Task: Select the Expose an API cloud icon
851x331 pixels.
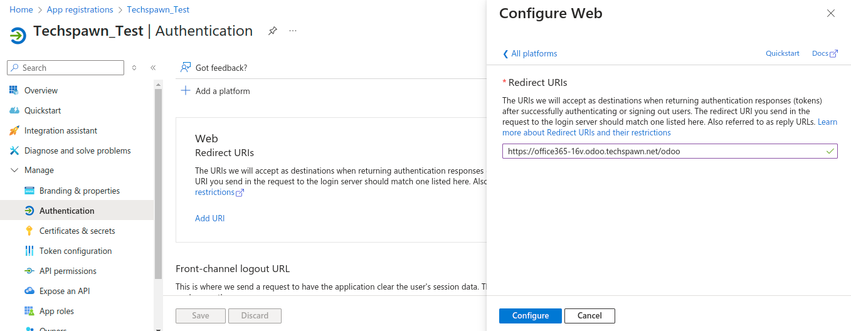Action: tap(29, 291)
